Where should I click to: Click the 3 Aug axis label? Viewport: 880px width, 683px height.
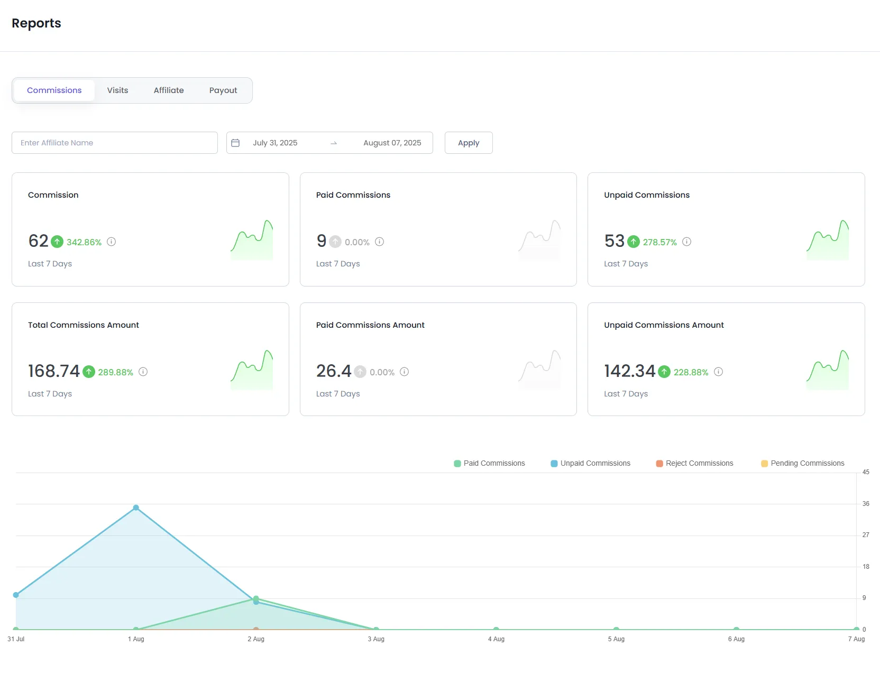tap(376, 639)
